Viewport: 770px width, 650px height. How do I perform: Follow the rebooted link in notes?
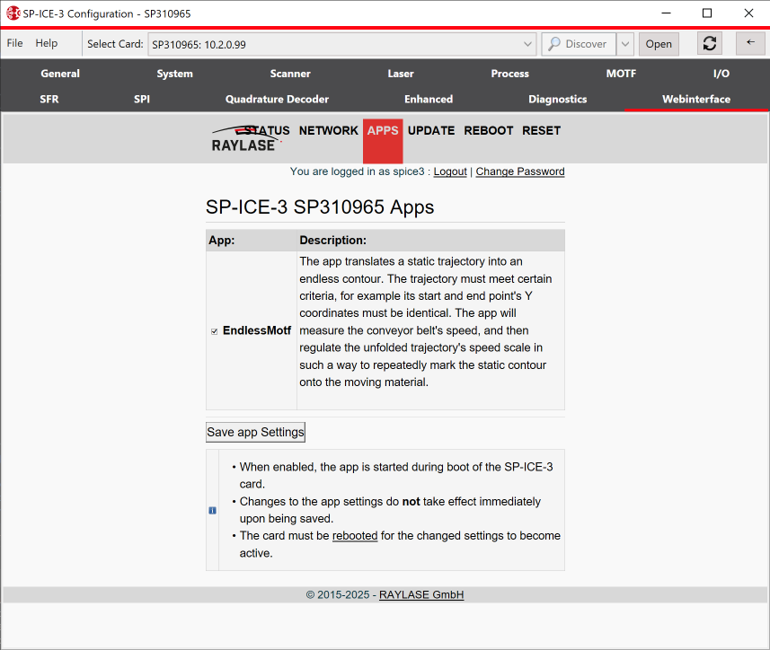pos(355,536)
